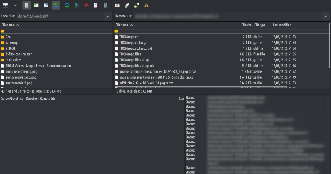Image resolution: width=331 pixels, height=174 pixels.
Task: Toggle the message log display
Action: coord(27,5)
